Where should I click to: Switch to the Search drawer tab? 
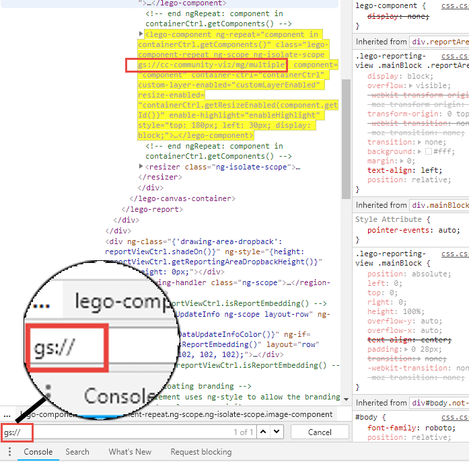coord(77,451)
